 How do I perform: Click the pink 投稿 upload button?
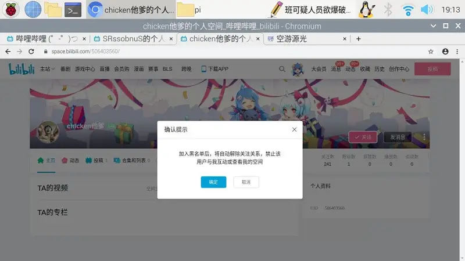(432, 69)
